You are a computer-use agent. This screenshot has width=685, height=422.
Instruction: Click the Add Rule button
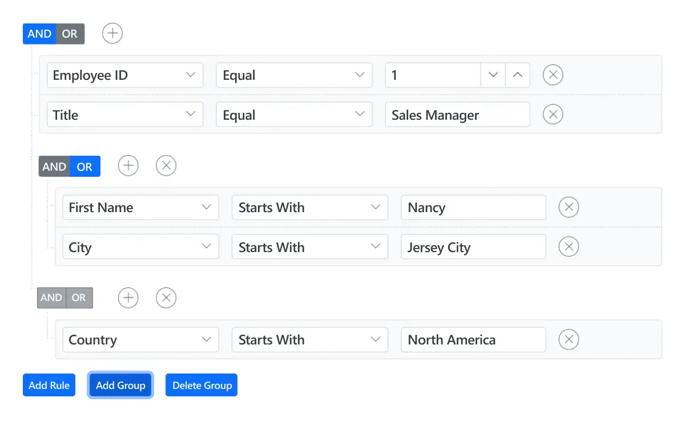pyautogui.click(x=49, y=385)
